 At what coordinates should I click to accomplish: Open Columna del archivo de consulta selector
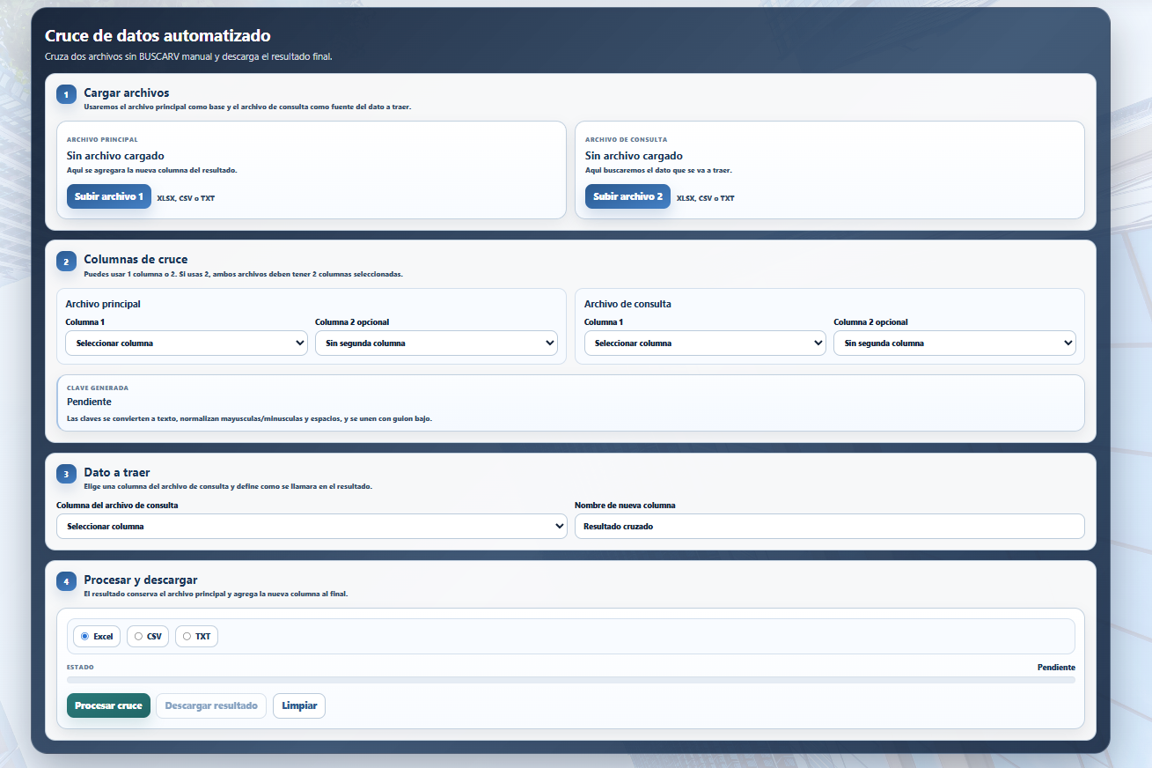tap(312, 526)
